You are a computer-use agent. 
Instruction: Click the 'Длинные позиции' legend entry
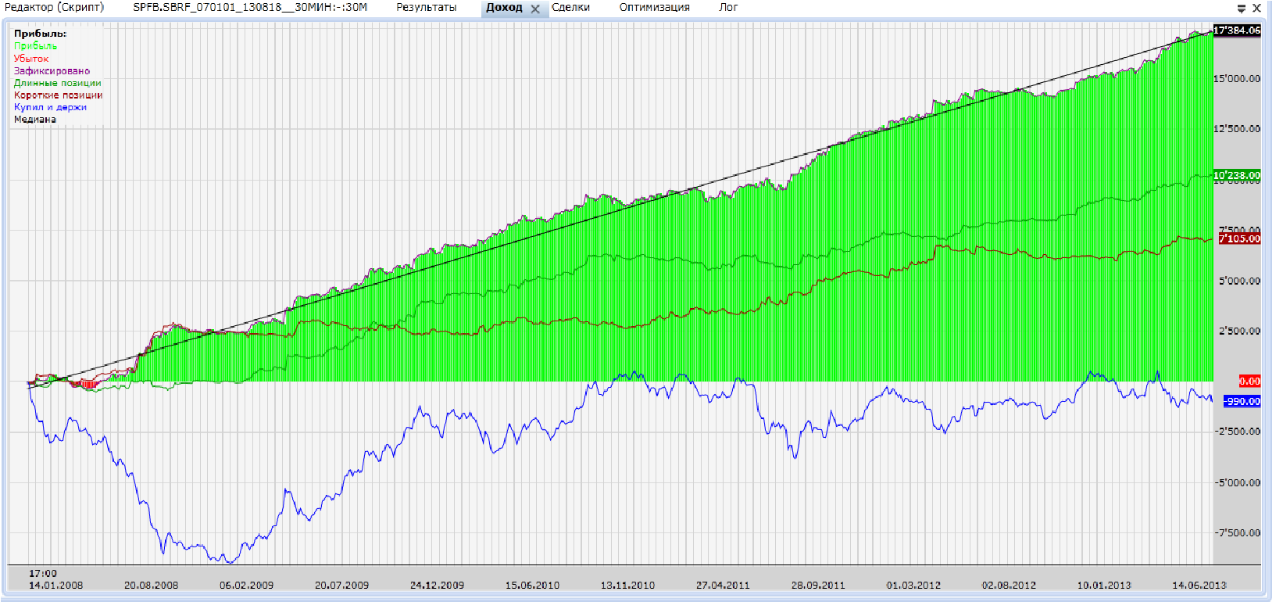[57, 83]
